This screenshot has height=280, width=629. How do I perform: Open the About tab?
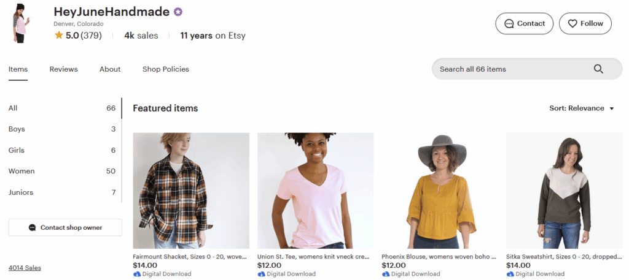(x=110, y=69)
